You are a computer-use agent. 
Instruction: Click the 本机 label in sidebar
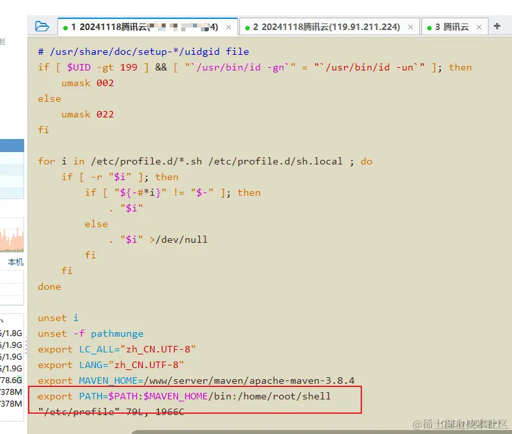pyautogui.click(x=16, y=262)
